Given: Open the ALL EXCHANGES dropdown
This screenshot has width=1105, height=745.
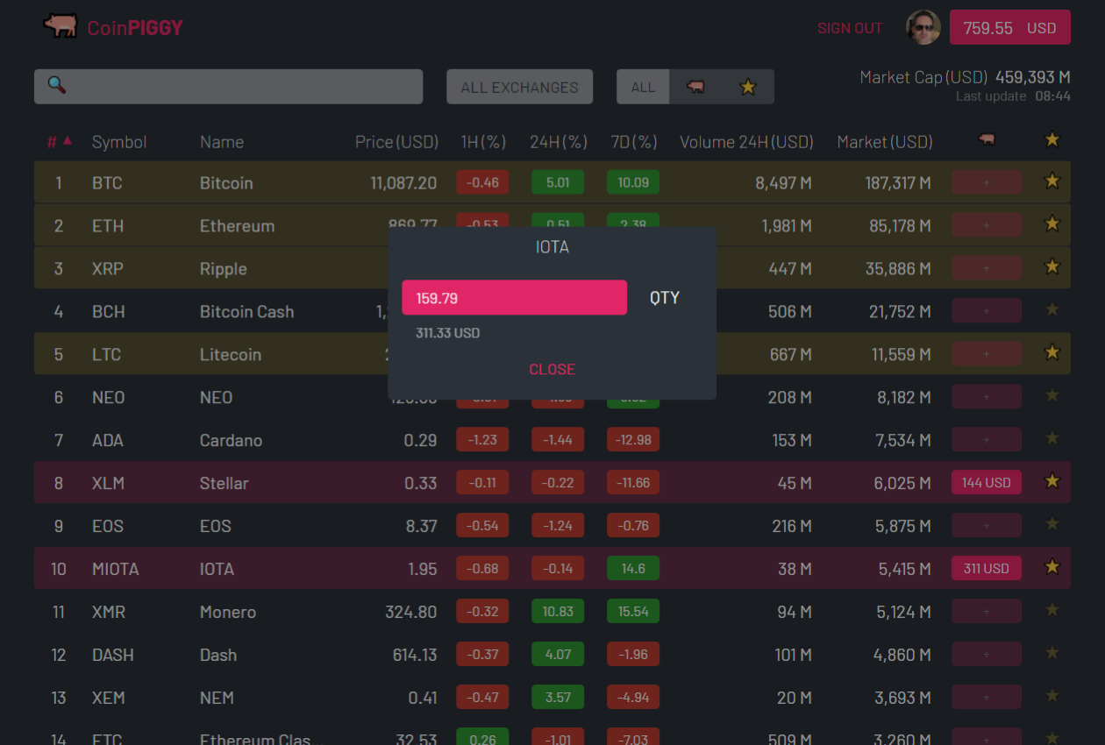Looking at the screenshot, I should click(x=519, y=86).
